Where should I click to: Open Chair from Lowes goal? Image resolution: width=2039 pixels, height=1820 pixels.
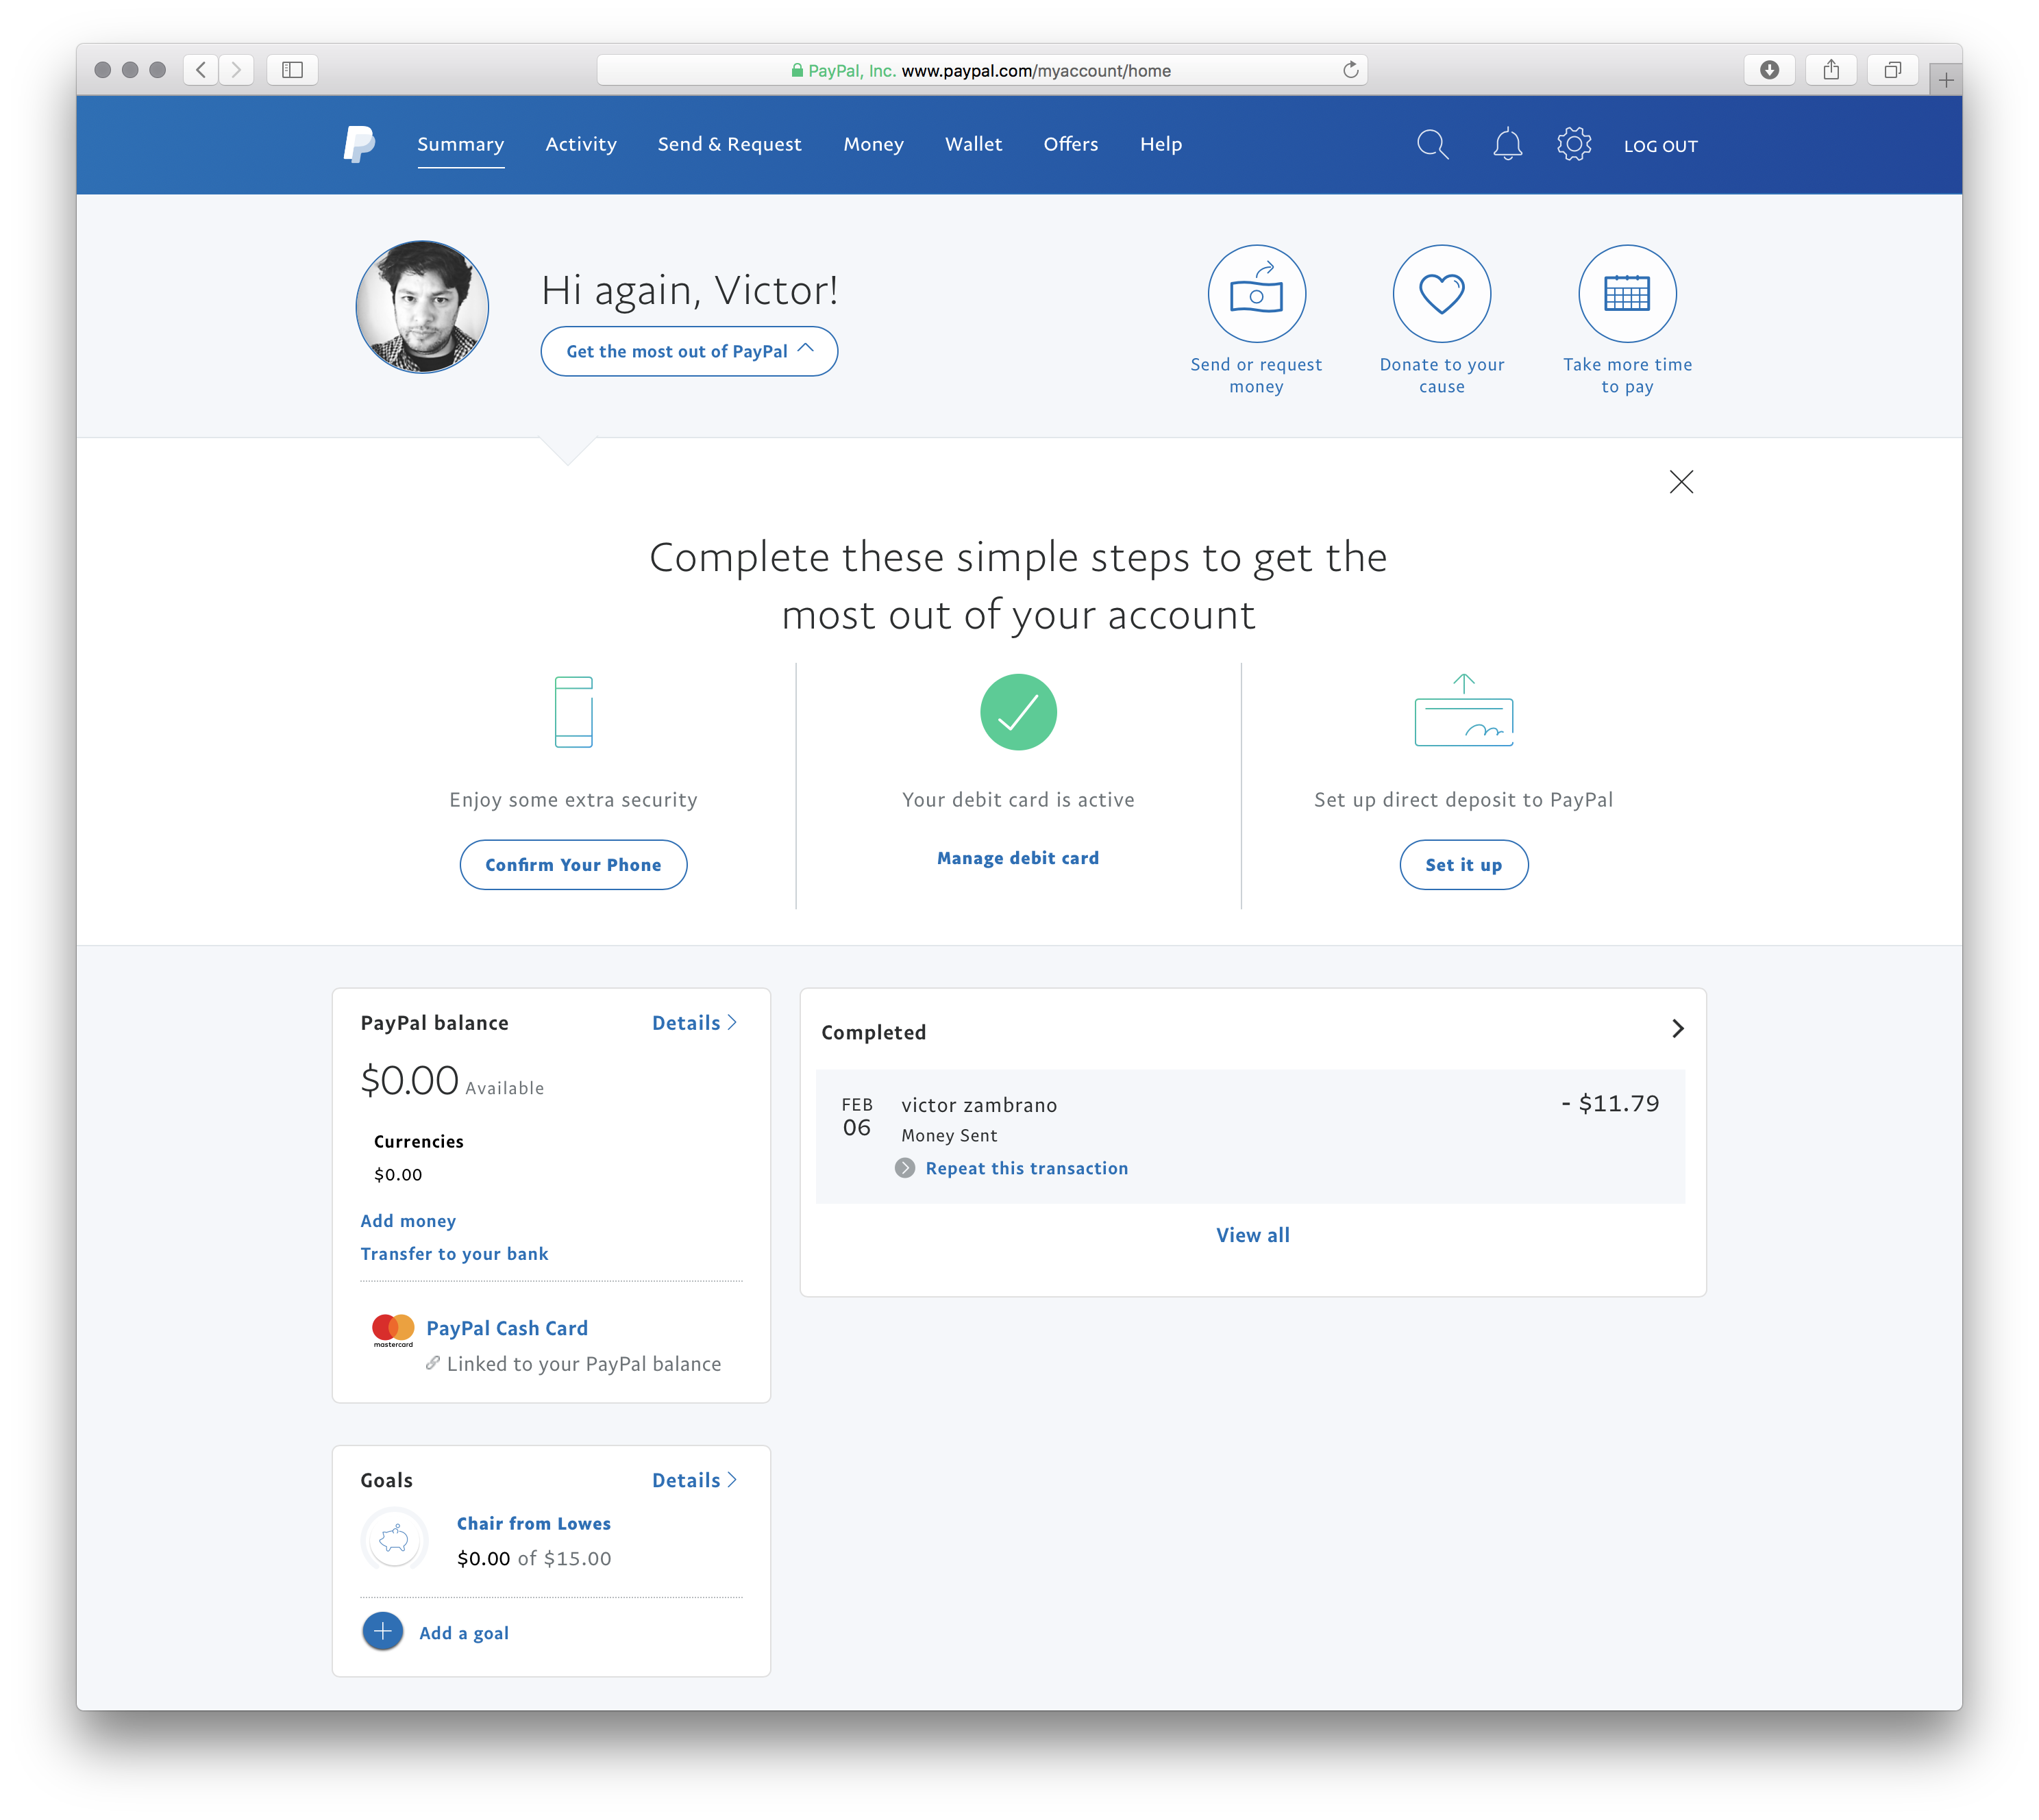533,1523
